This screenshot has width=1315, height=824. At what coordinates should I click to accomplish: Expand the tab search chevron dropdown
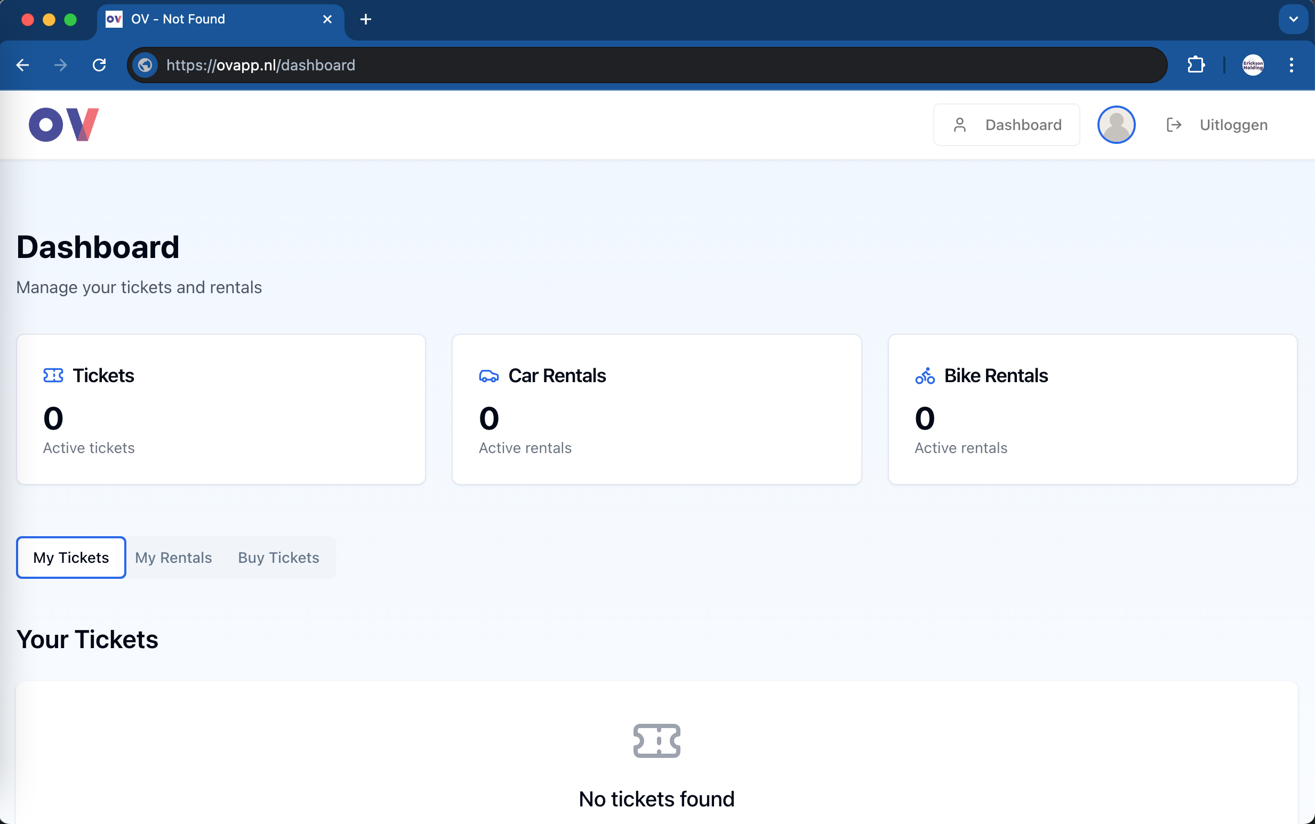pyautogui.click(x=1293, y=19)
